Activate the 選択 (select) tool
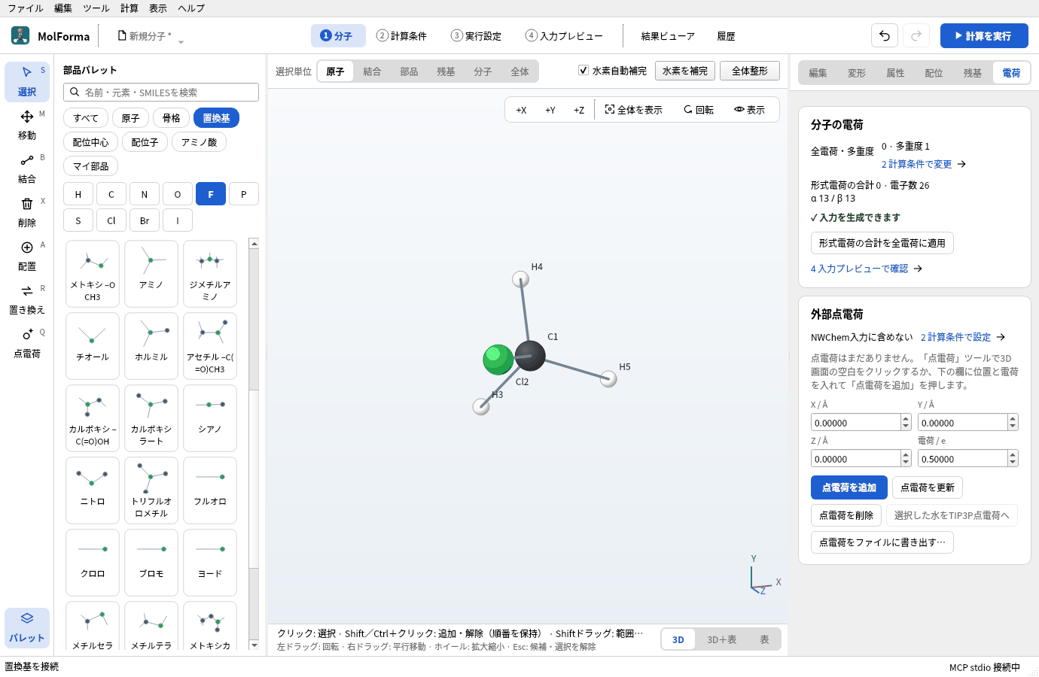1039x677 pixels. click(x=27, y=81)
